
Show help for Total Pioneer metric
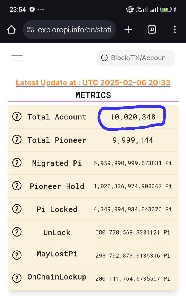(17, 140)
